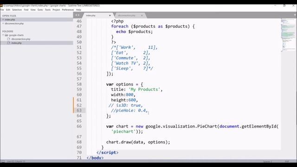
Task: Click line number 46 in the gutter
Action: click(79, 21)
